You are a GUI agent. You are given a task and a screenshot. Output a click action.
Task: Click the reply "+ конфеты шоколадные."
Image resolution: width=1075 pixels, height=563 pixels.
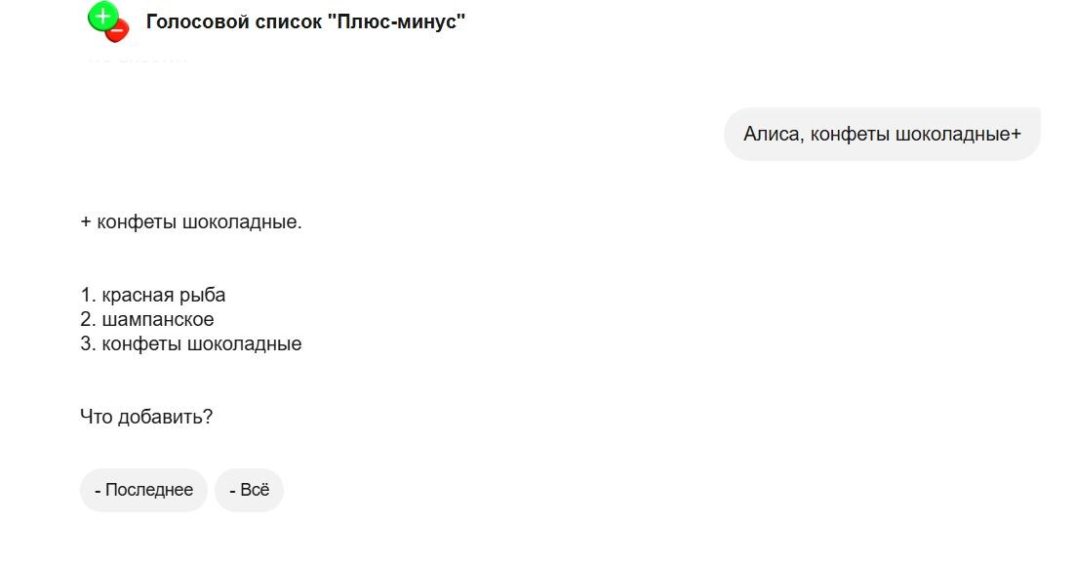(x=191, y=221)
